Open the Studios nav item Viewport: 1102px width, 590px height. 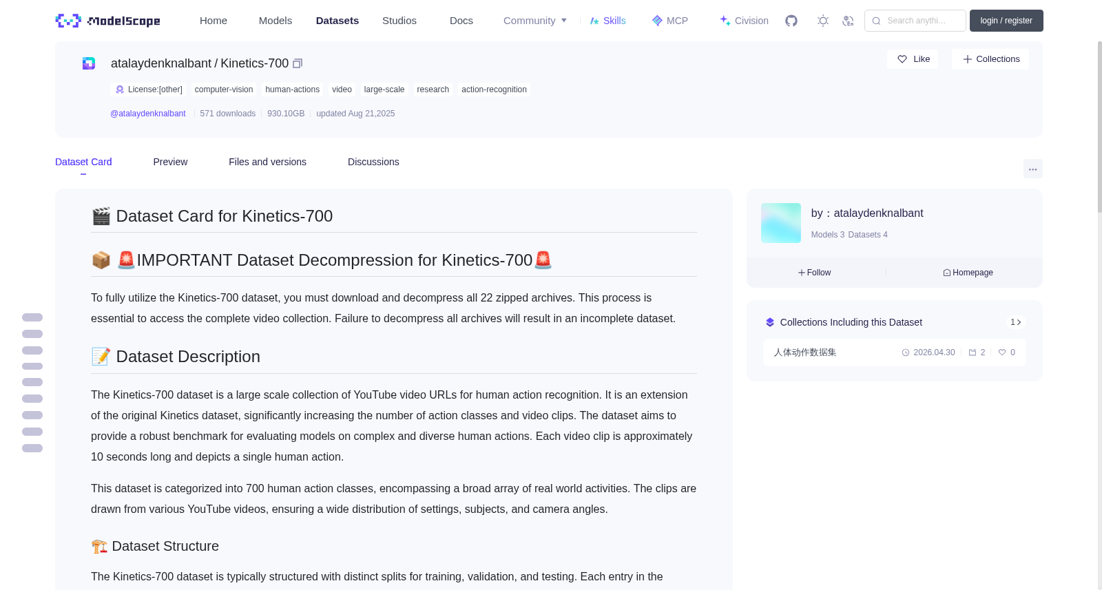(x=399, y=21)
